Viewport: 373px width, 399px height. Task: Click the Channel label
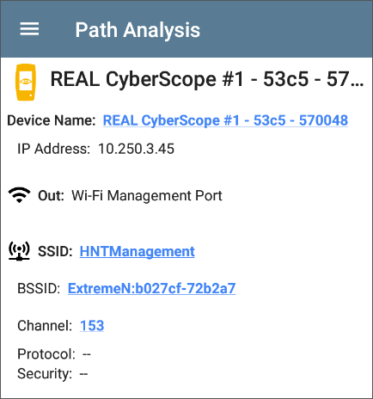[45, 326]
